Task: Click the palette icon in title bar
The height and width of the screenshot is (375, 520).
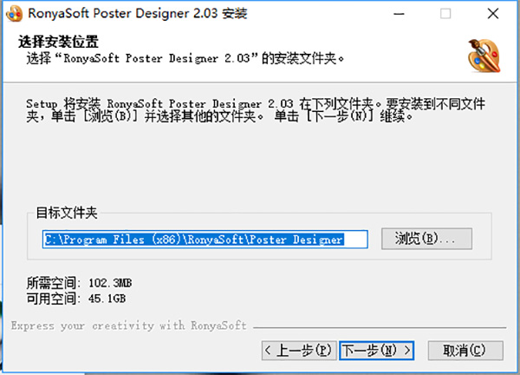Action: click(15, 14)
